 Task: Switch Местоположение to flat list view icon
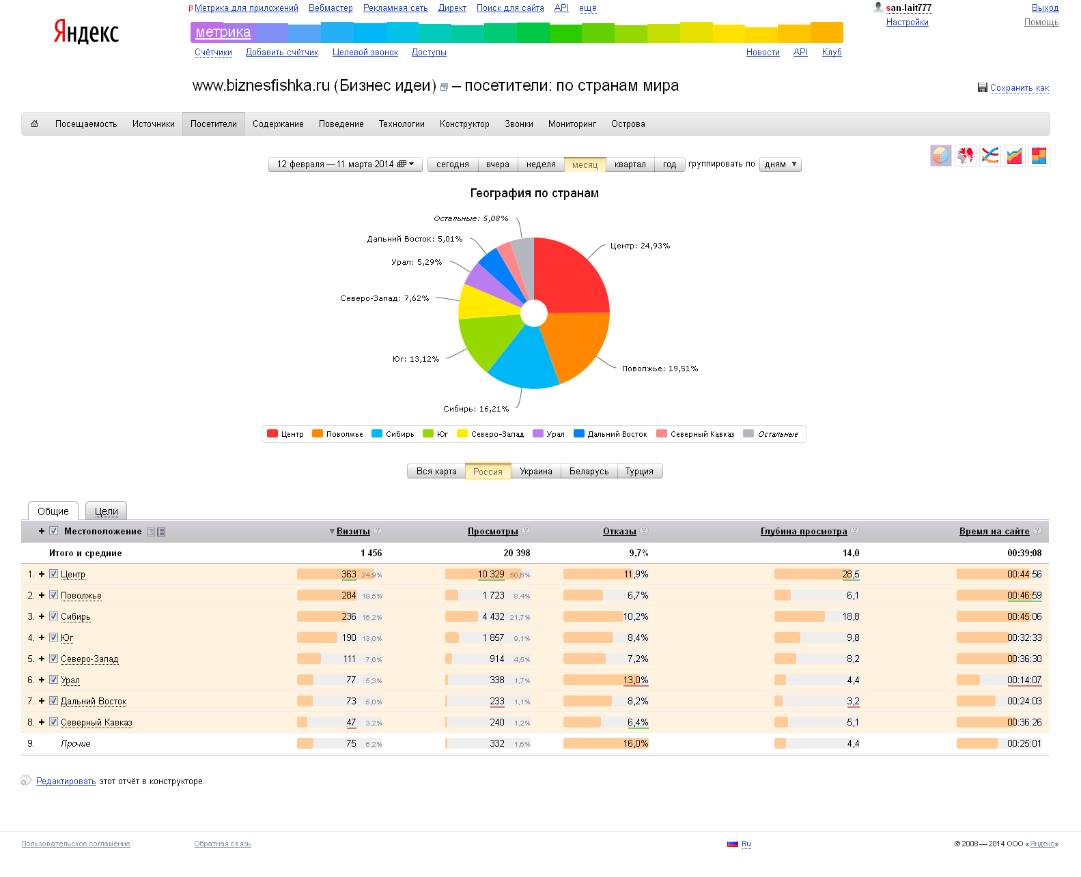(x=161, y=532)
